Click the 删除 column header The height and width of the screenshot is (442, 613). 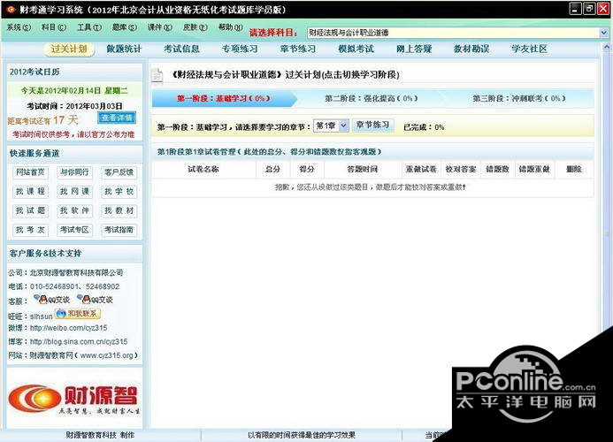tap(574, 169)
